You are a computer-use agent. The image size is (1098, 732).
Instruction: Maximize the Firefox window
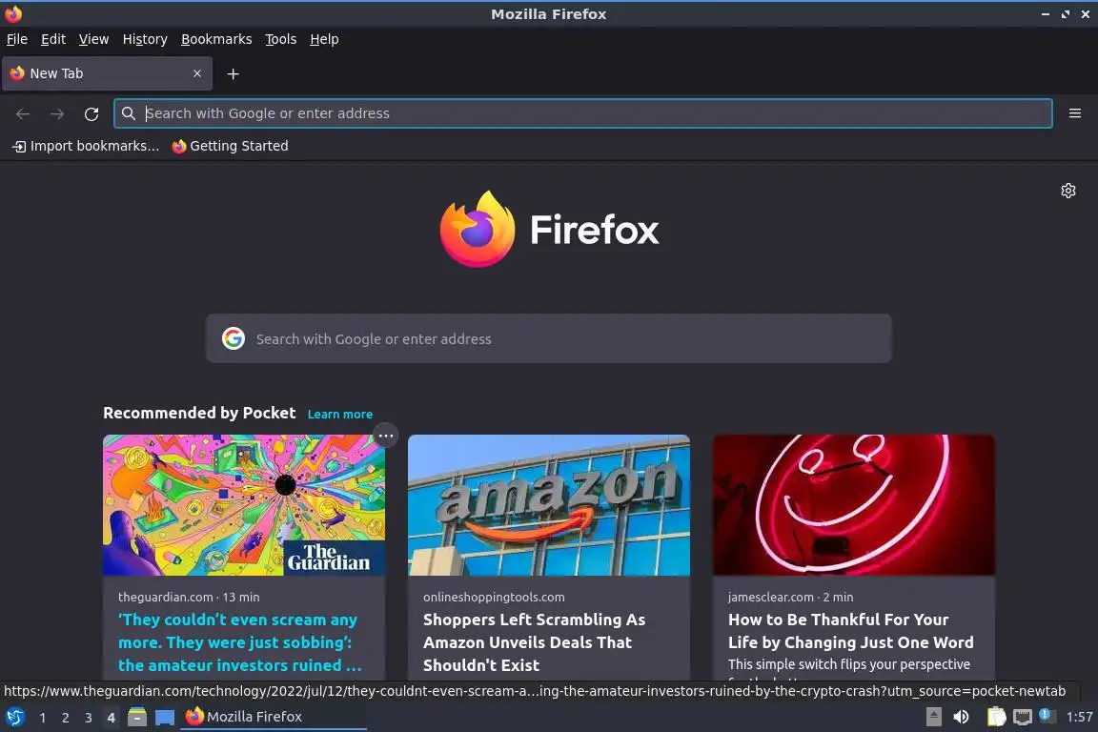tap(1066, 14)
